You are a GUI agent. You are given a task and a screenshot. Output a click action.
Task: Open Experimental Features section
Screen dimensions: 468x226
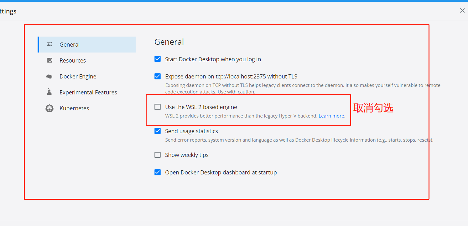coord(87,92)
